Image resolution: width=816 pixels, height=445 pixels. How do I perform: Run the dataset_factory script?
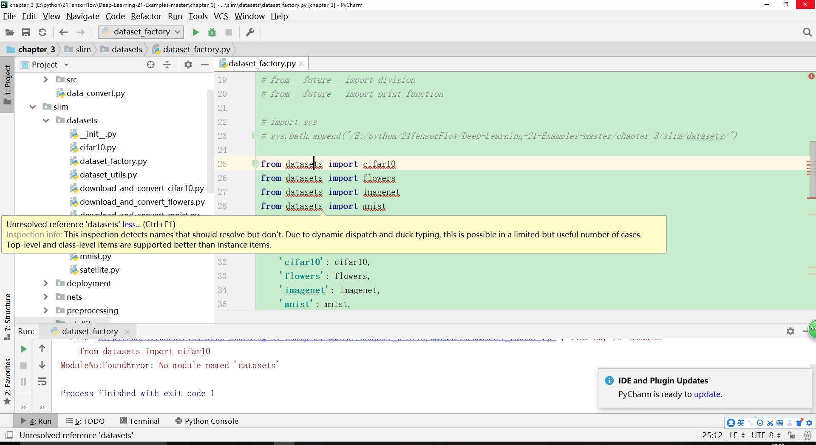(195, 32)
